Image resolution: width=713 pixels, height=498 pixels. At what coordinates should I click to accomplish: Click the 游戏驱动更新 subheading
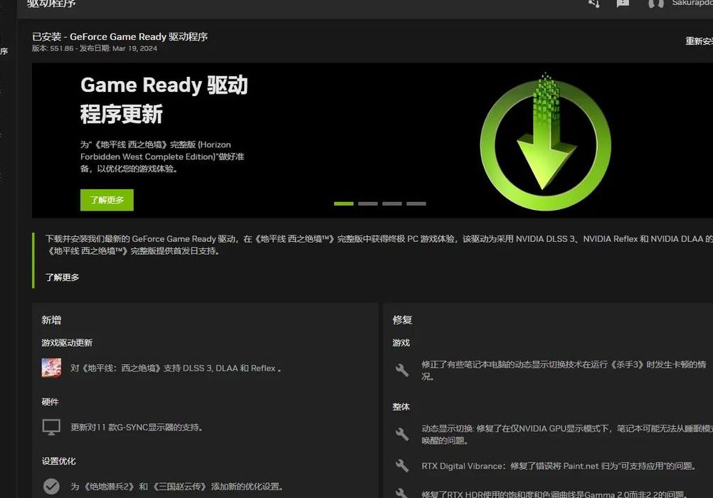coord(67,342)
